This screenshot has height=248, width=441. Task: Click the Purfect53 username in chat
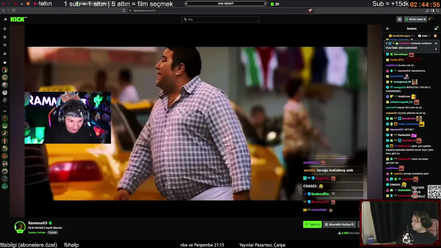click(x=404, y=135)
